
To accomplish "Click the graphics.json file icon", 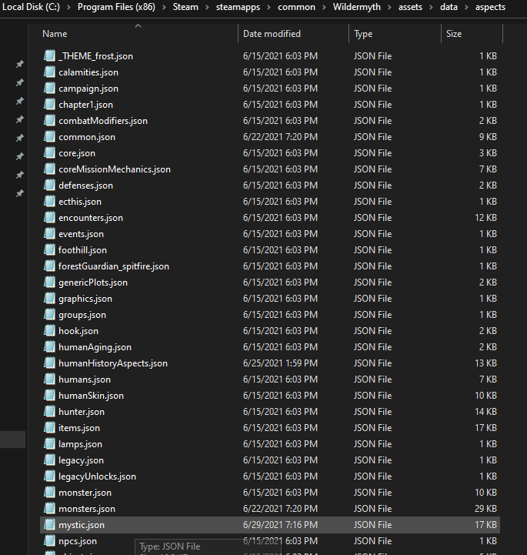I will click(49, 299).
